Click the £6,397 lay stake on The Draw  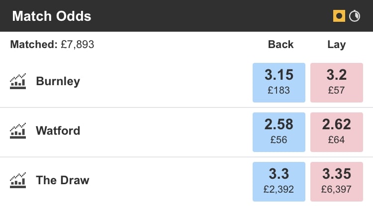[x=337, y=189]
